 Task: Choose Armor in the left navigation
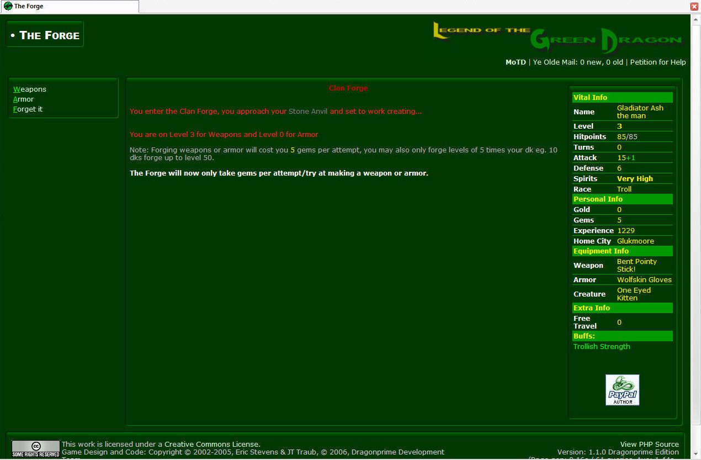(x=24, y=99)
